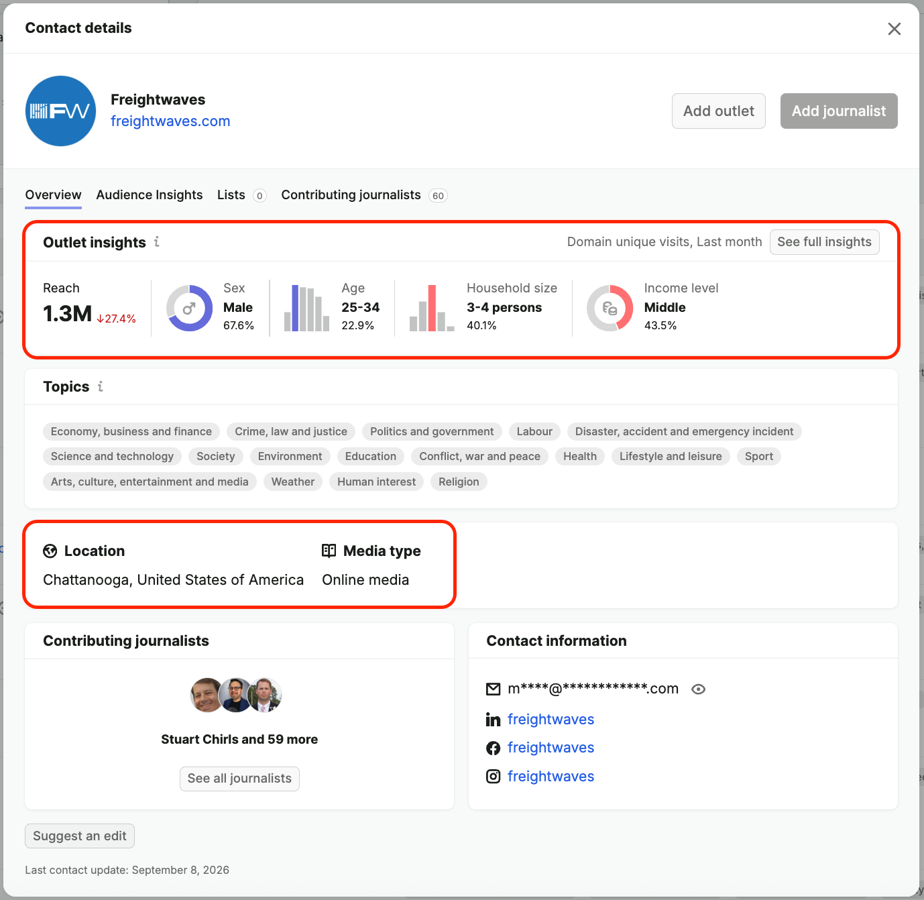Click the Freightwaves FW logo avatar

(x=60, y=111)
